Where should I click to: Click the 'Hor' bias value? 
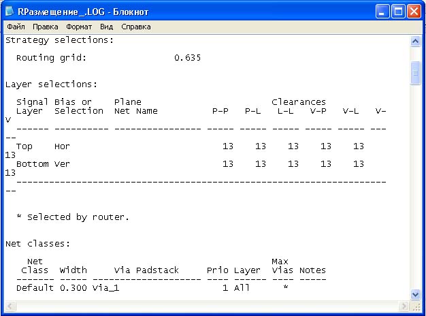[x=62, y=146]
